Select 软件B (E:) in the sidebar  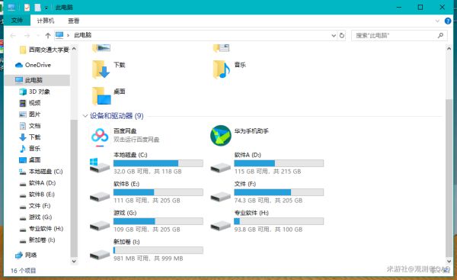[41, 195]
